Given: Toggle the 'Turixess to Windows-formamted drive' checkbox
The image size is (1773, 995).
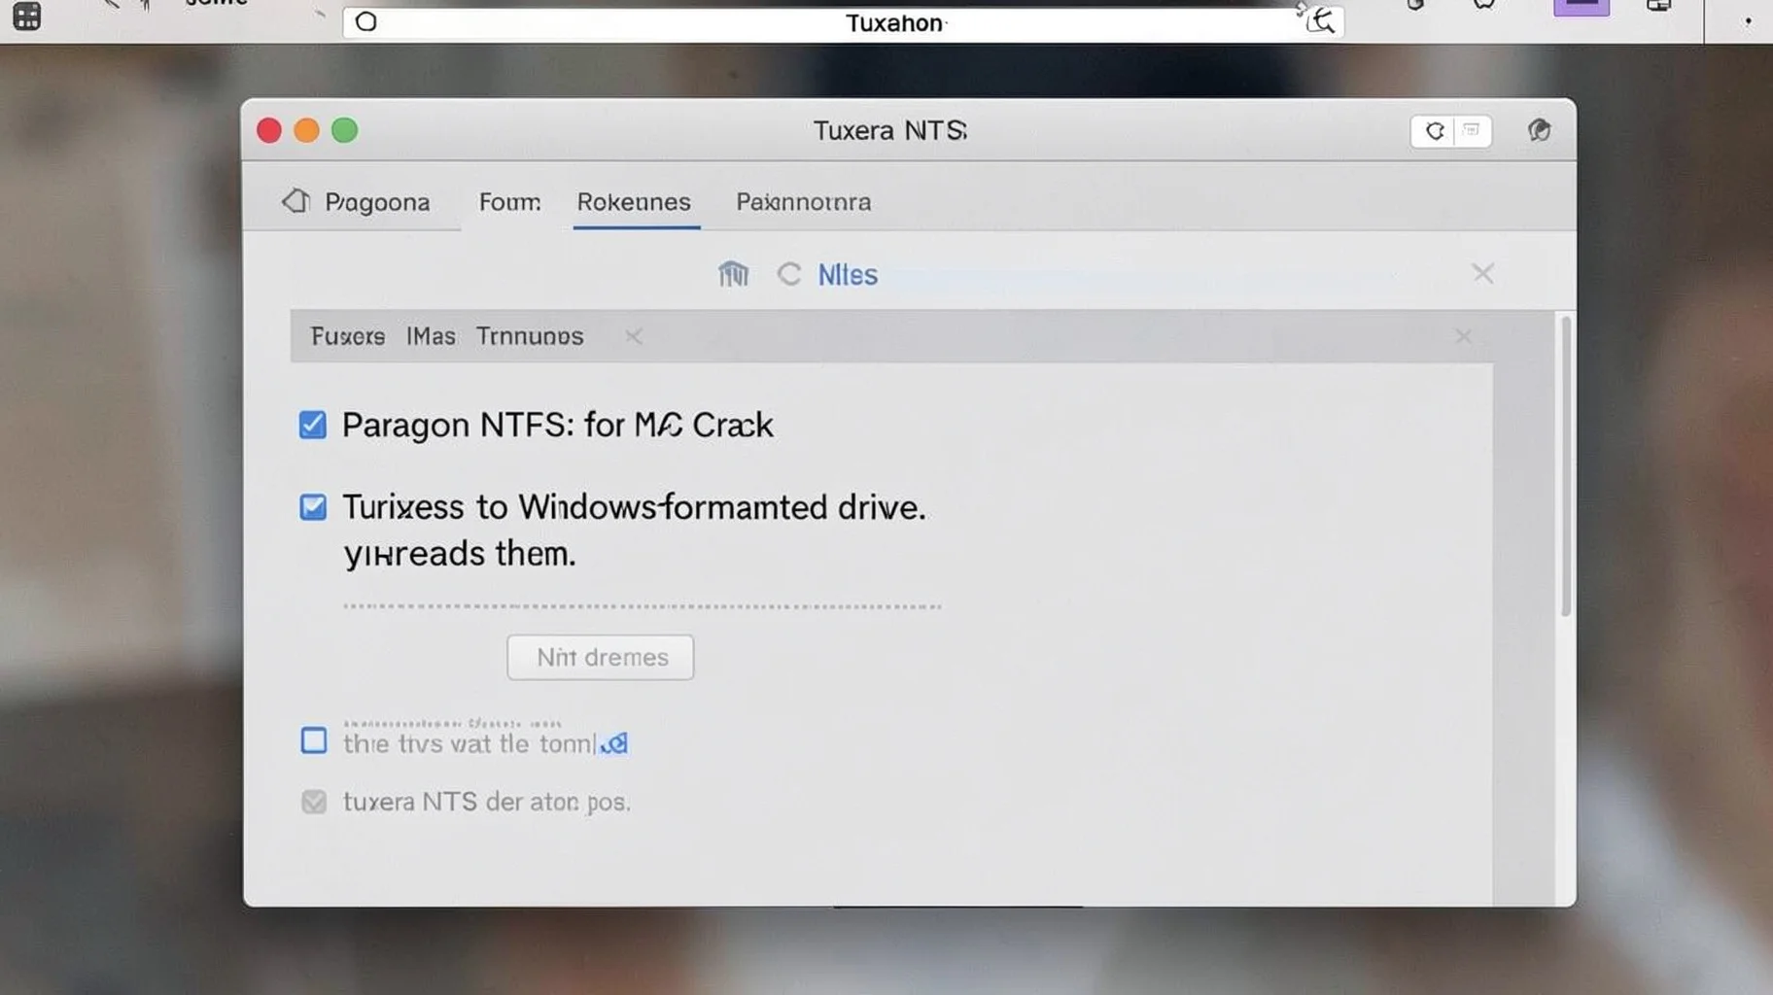Looking at the screenshot, I should (312, 507).
